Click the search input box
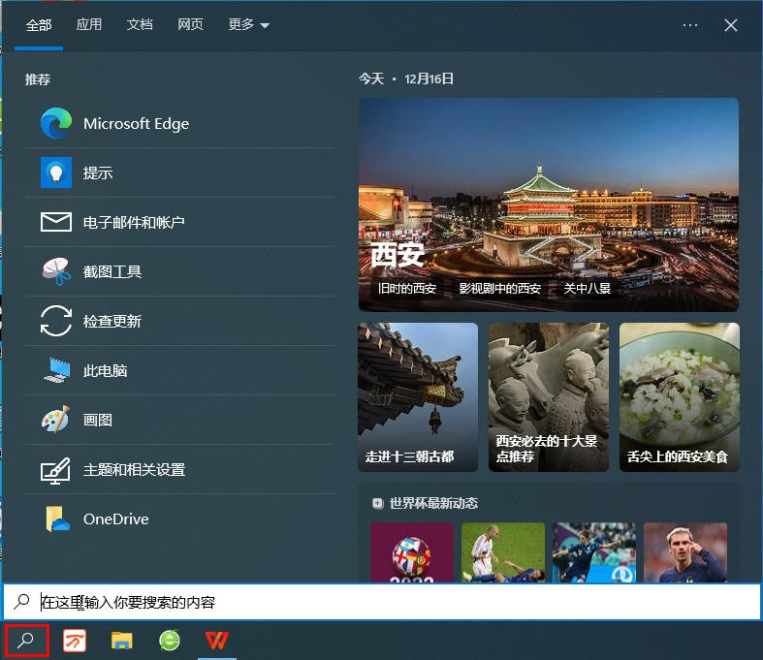 click(388, 602)
